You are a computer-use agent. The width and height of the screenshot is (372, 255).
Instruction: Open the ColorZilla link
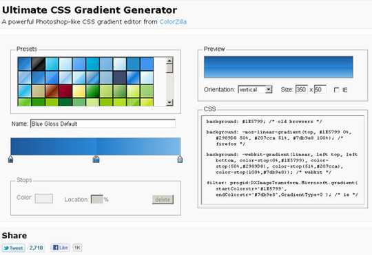click(x=173, y=22)
